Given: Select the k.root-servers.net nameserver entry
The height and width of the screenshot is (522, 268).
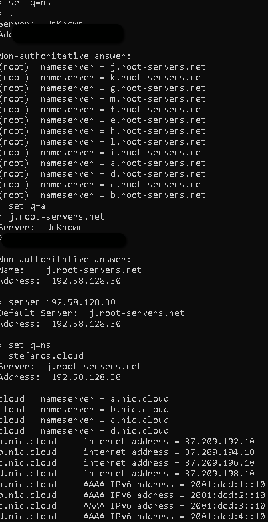Looking at the screenshot, I should [103, 78].
